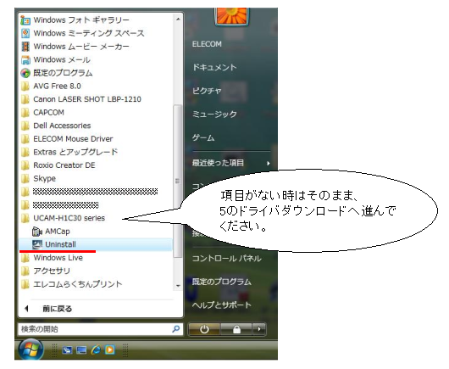
Task: Open ピクチャ from right pane
Action: point(207,91)
